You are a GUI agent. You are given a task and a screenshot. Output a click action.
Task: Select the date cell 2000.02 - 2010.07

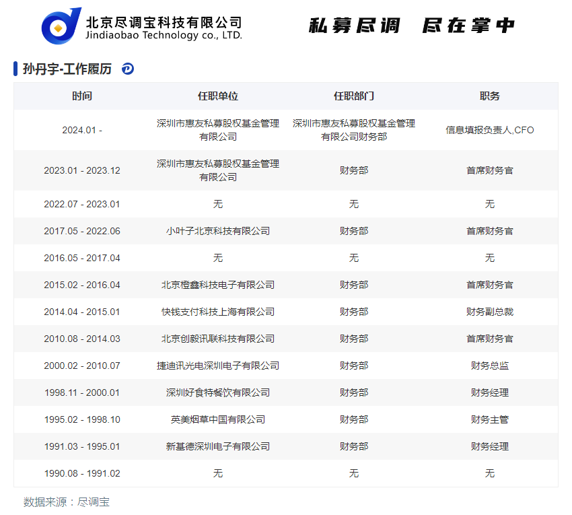coord(82,366)
